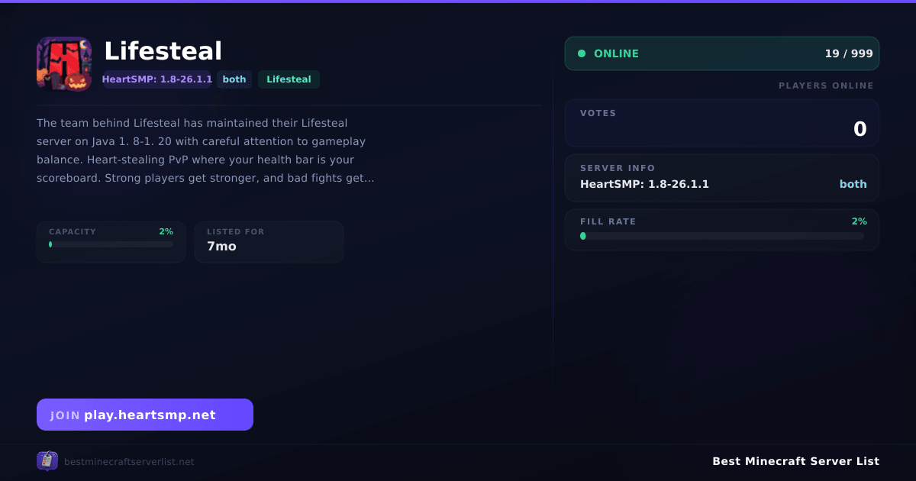Click the VOTES card label
The image size is (916, 481).
598,113
